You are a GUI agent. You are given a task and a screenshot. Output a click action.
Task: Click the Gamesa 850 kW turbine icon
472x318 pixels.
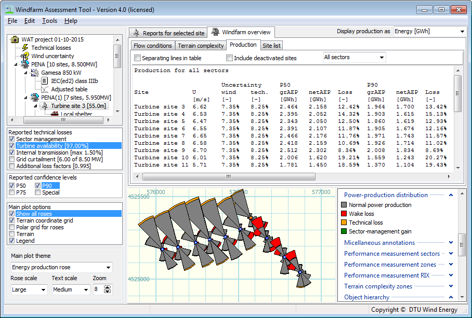pos(35,73)
